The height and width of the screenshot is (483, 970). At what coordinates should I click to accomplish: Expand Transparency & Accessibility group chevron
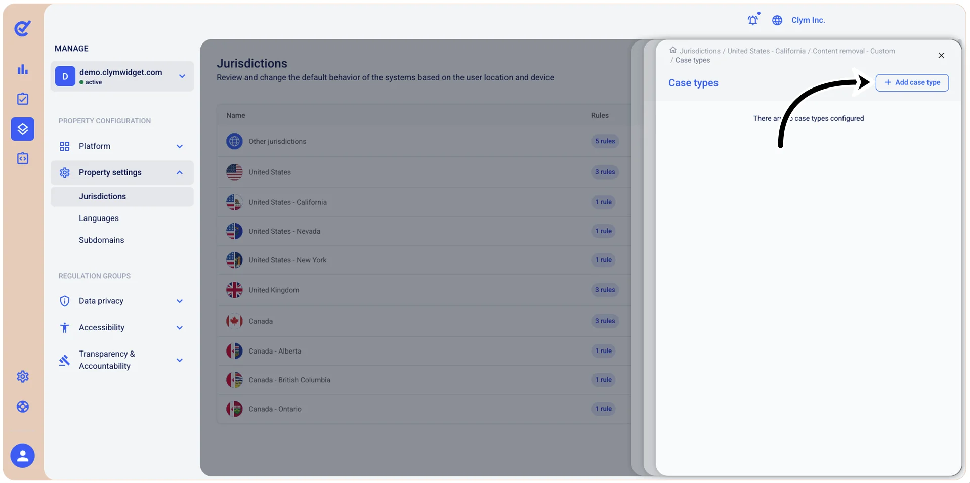point(180,360)
